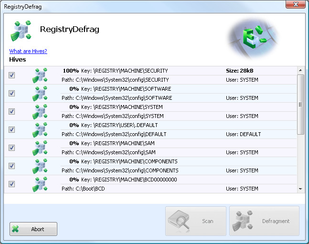Select 'Path: C:\Windows\System32\config\COMPONENTS' text

[120, 170]
